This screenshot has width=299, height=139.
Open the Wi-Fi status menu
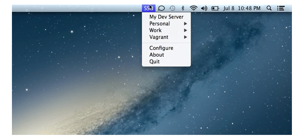194,8
